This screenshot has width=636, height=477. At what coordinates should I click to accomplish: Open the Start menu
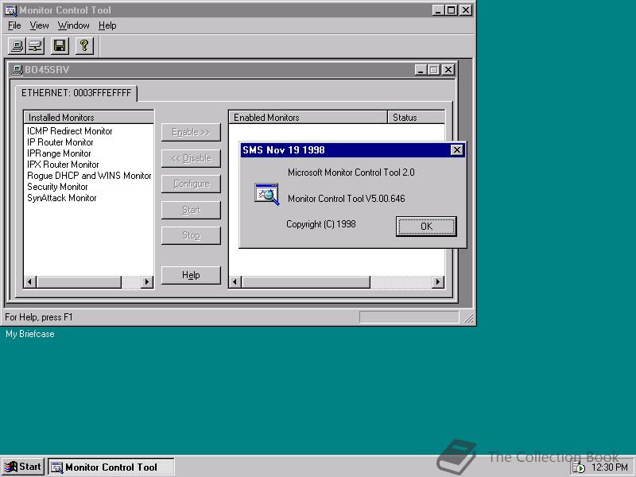(23, 467)
